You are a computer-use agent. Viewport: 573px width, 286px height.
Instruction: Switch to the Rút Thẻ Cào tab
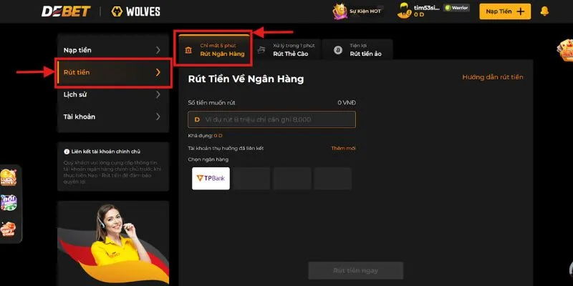click(x=286, y=49)
